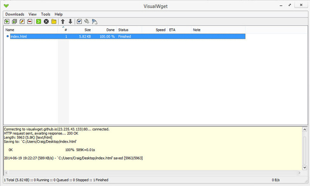
Task: Click the blue status dot beside index.html
Action: (7, 36)
